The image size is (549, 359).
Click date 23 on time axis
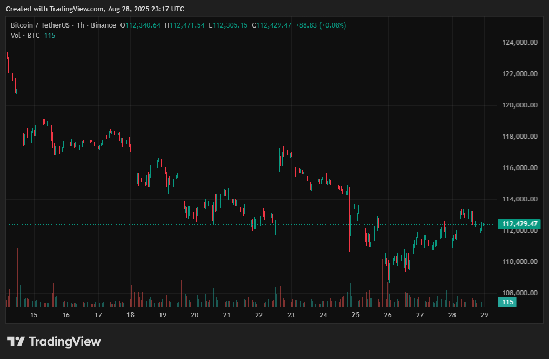[x=291, y=315]
